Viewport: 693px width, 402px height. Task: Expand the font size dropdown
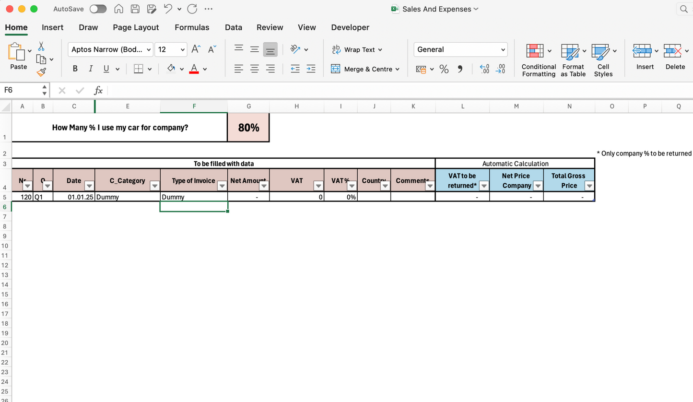(x=183, y=49)
